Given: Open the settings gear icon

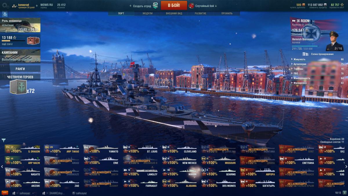Looking at the screenshot, I should [6, 6].
